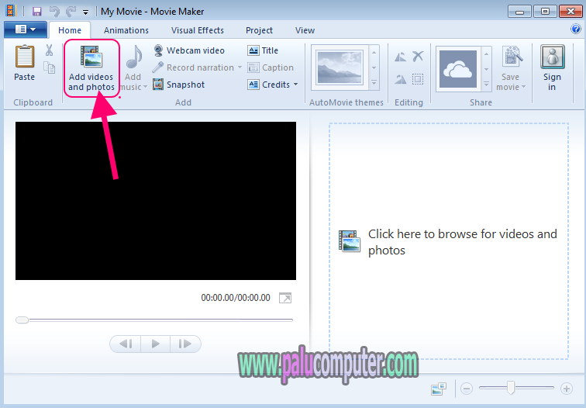Show previous row of AutoMovie themes
Viewport: 586px width, 408px height.
click(x=374, y=53)
